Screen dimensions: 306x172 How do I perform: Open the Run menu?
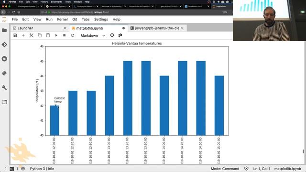49,19
